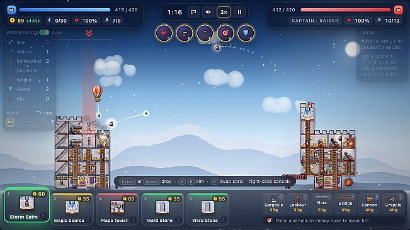The height and width of the screenshot is (230, 410).
Task: Click the mana 0/30 indicator
Action: [x=57, y=21]
